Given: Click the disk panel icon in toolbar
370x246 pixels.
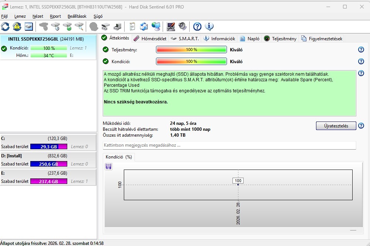Looking at the screenshot, I should pyautogui.click(x=29, y=27).
